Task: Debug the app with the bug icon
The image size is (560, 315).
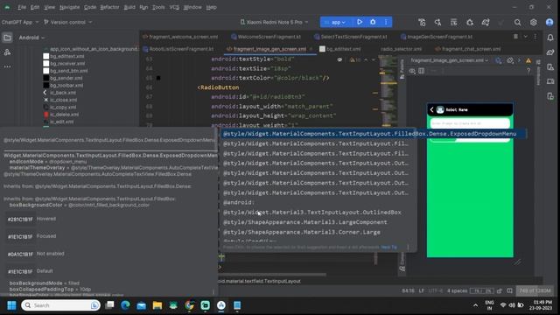Action: click(x=373, y=22)
